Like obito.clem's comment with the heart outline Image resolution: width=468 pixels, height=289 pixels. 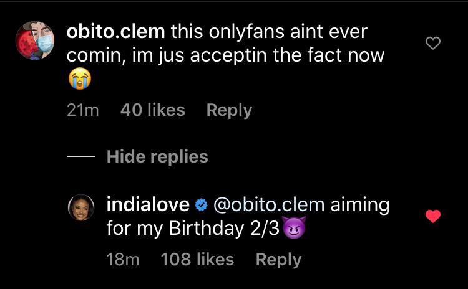tap(432, 43)
